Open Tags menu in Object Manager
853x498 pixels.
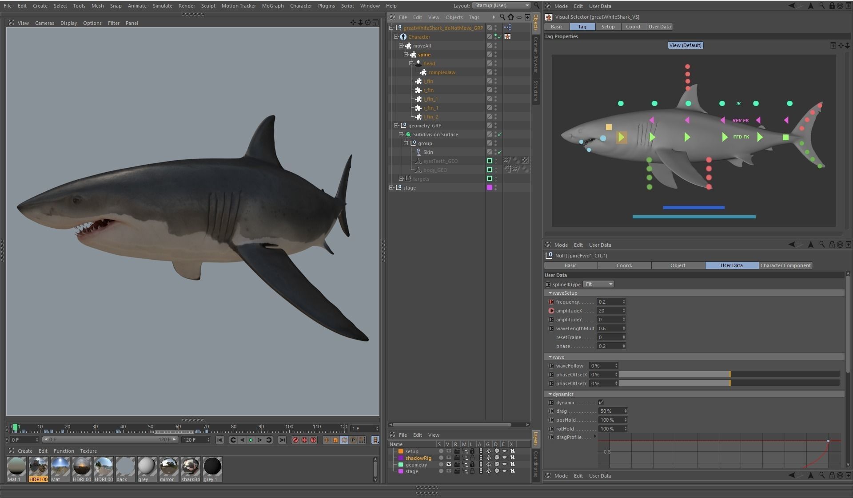474,17
